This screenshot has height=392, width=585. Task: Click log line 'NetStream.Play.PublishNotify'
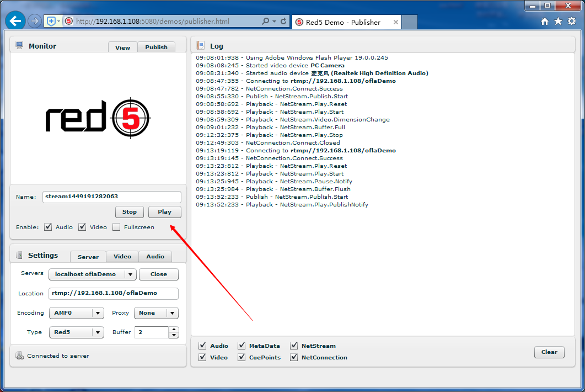click(282, 204)
